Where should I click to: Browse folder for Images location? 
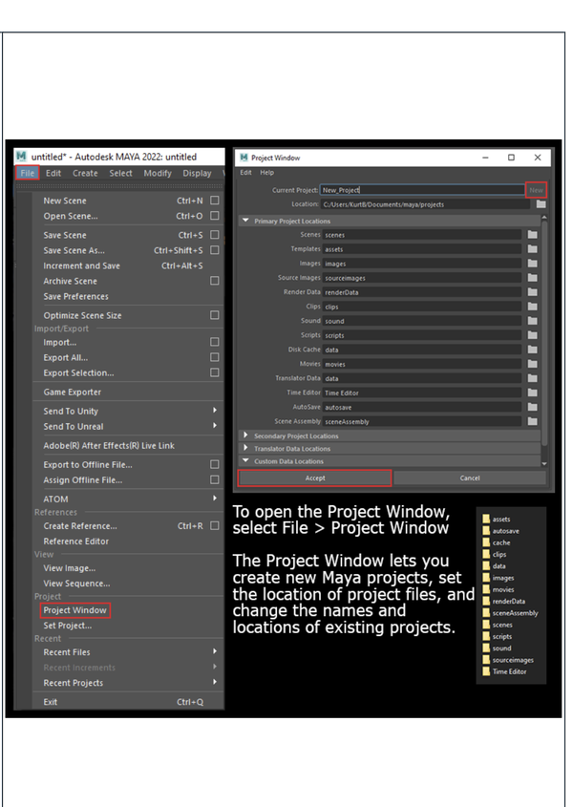coord(532,264)
